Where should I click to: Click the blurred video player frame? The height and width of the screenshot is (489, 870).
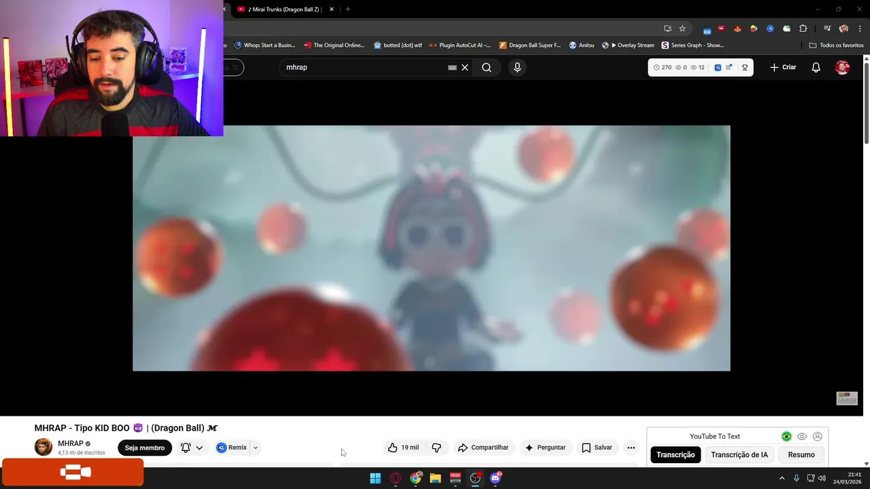[x=432, y=248]
